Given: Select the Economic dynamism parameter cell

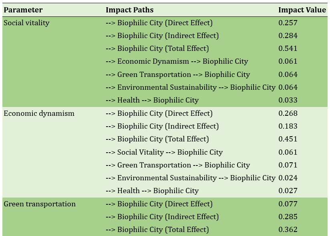Looking at the screenshot, I should pos(39,113).
